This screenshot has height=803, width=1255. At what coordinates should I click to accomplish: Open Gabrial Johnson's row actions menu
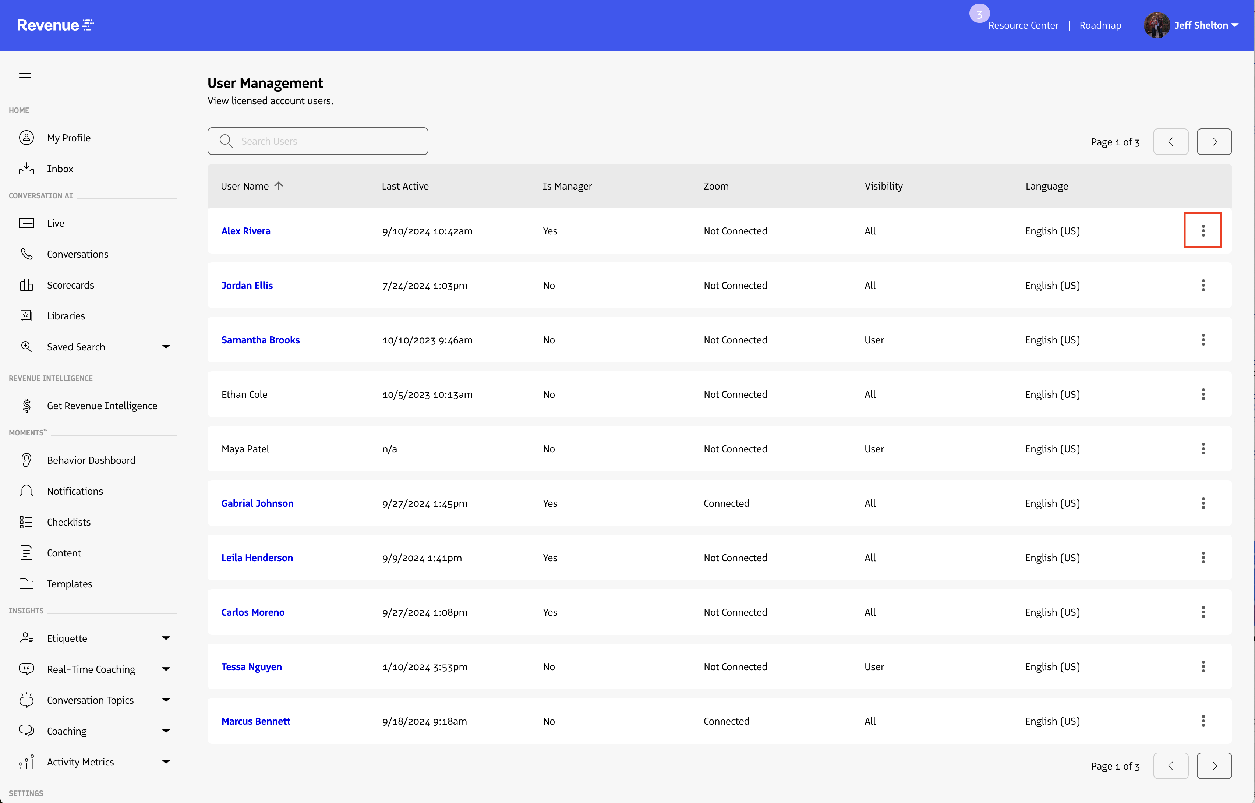coord(1202,503)
